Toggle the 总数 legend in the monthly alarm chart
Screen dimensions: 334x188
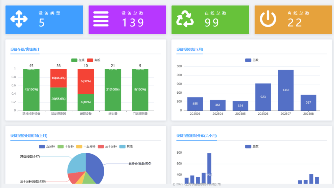click(x=252, y=60)
